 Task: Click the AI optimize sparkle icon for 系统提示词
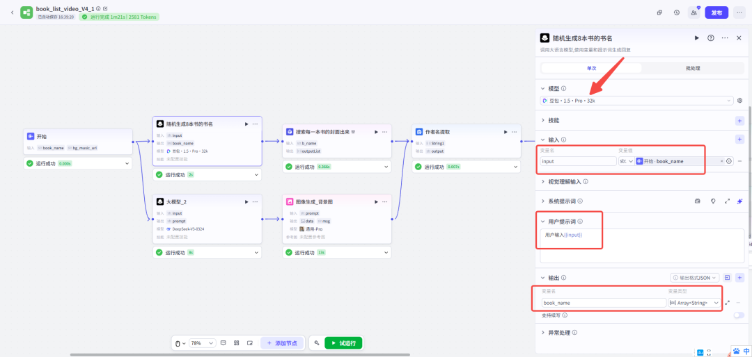pyautogui.click(x=739, y=201)
